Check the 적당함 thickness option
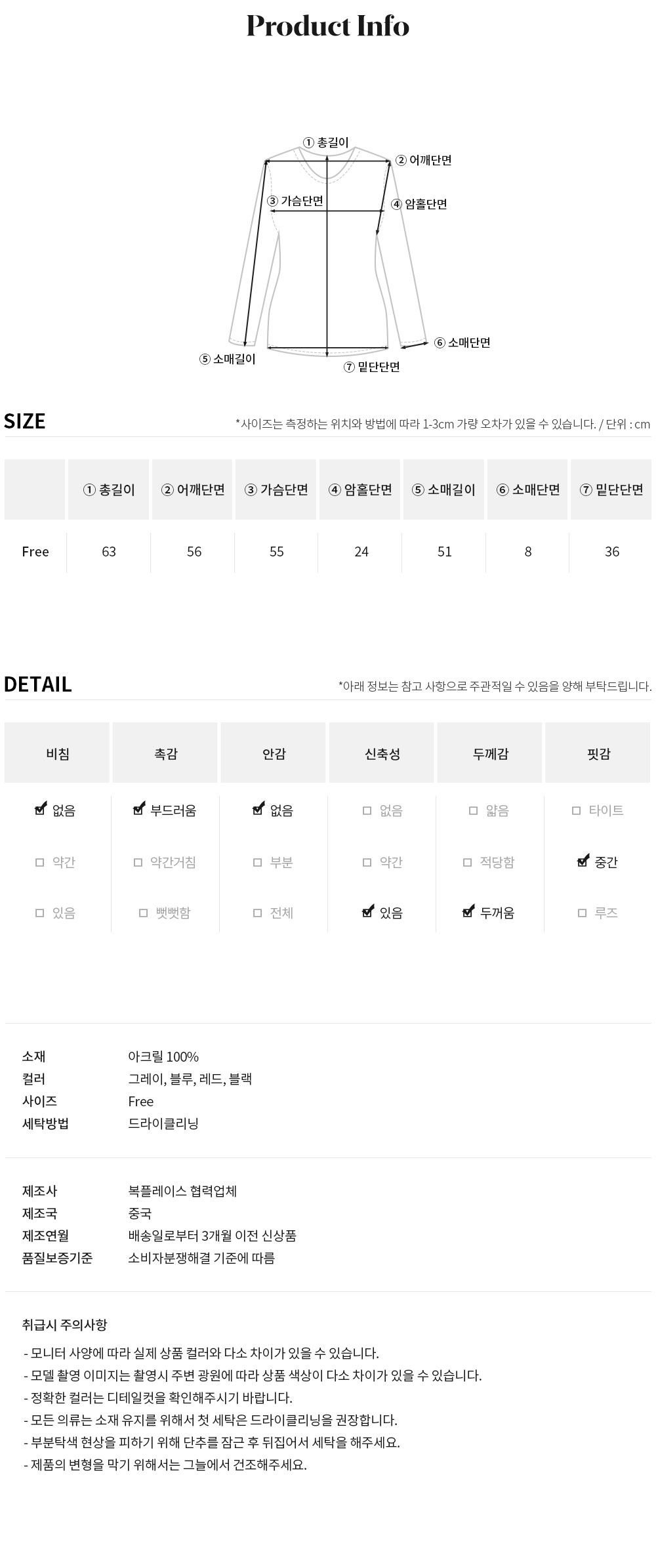This screenshot has width=656, height=1559. tap(468, 862)
